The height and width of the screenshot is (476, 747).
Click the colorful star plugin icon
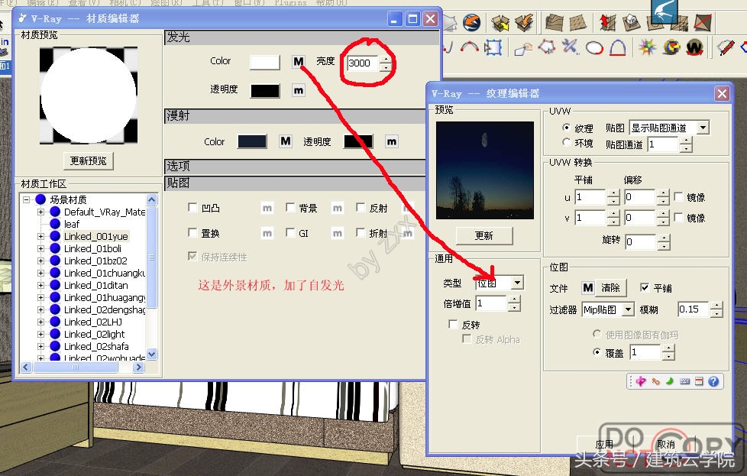pos(648,47)
